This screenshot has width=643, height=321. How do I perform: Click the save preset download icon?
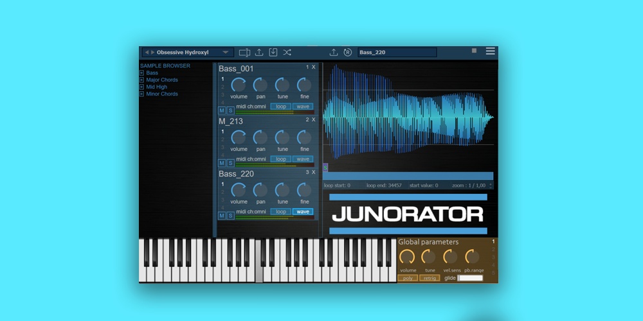(x=273, y=53)
